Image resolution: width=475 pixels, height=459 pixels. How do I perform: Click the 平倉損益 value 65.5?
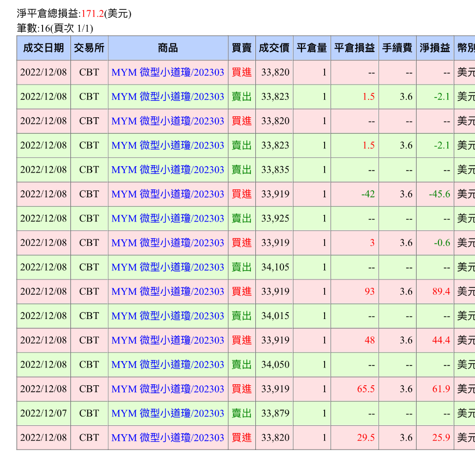click(x=366, y=389)
